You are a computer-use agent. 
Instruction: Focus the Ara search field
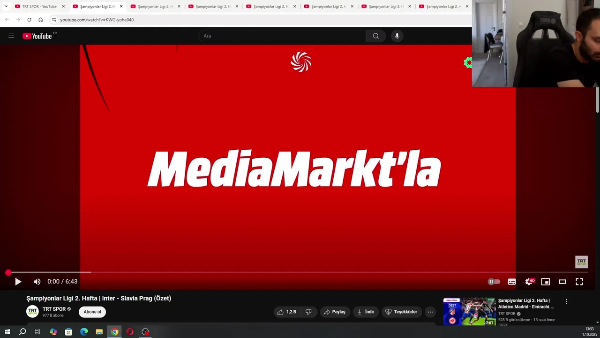pos(282,36)
